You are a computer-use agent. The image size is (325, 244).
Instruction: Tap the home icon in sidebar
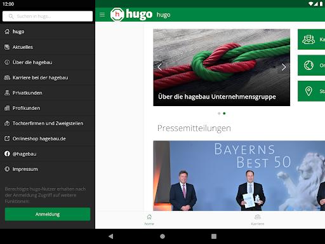(x=7, y=32)
